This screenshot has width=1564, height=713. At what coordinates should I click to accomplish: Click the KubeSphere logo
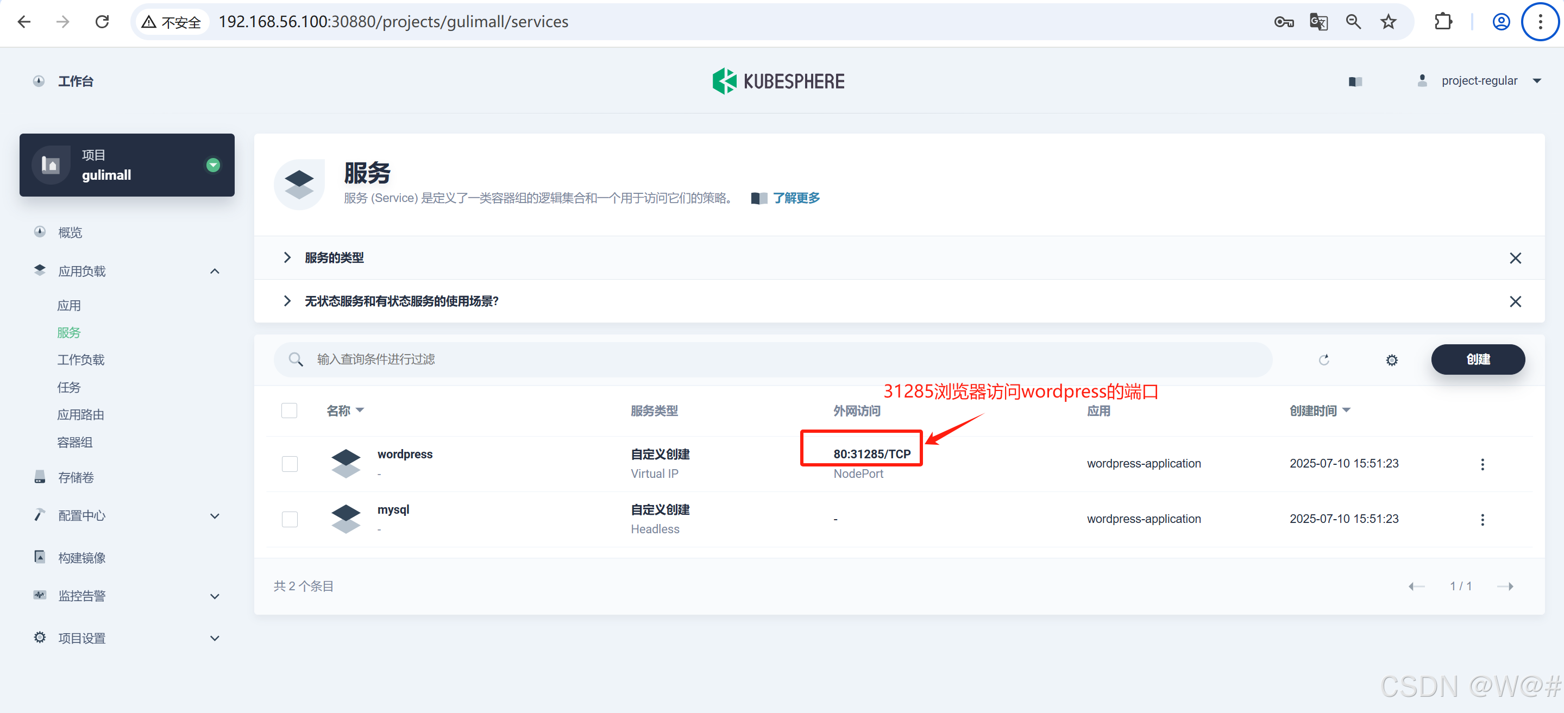[778, 81]
